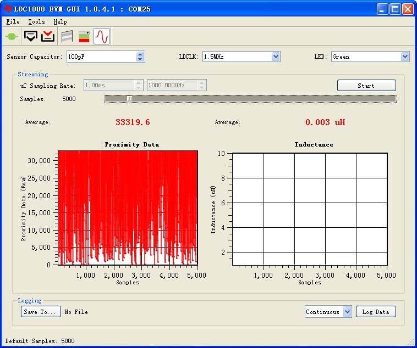Open the Help menu

60,22
